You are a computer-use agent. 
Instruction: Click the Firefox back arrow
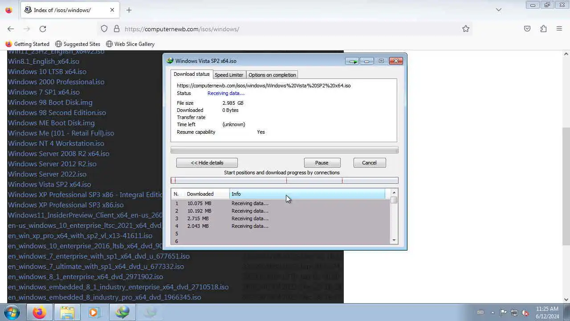coord(11,29)
